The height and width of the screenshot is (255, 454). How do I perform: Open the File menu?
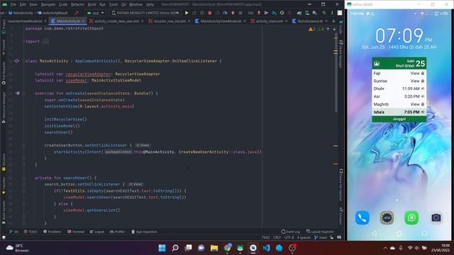13,4
